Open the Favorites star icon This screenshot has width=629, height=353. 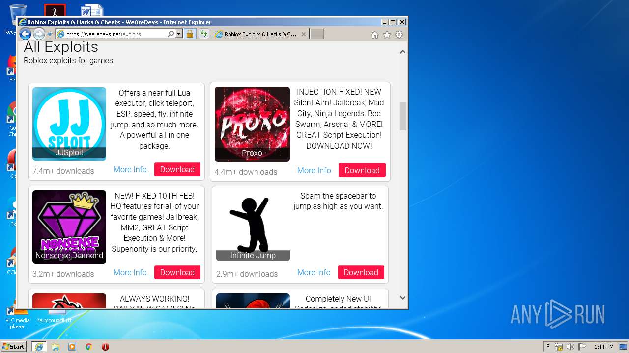pyautogui.click(x=387, y=35)
